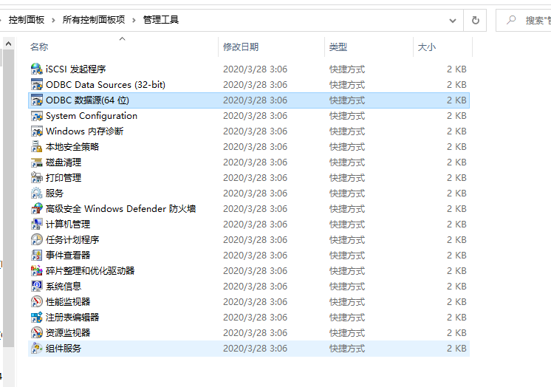Viewport: 551px width, 387px height.
Task: Click the 本地安全策略 icon
Action: (36, 146)
